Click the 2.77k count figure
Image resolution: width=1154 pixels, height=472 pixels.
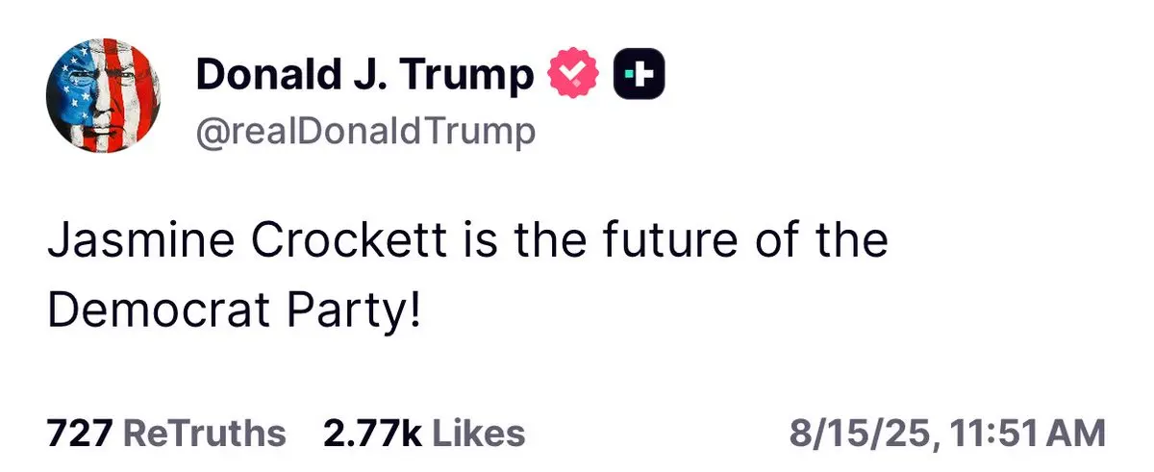(x=372, y=433)
